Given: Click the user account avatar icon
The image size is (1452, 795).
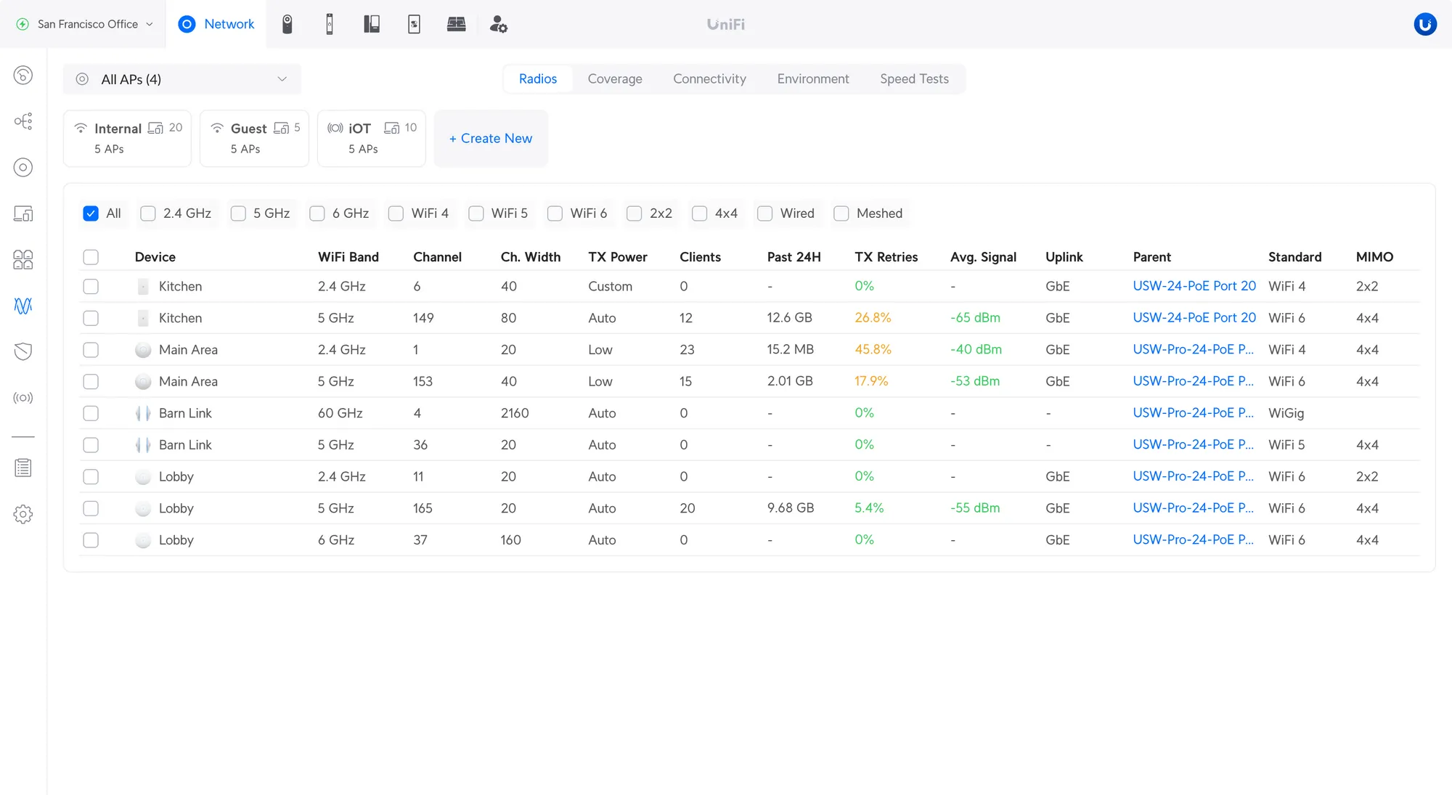Looking at the screenshot, I should (x=1425, y=24).
